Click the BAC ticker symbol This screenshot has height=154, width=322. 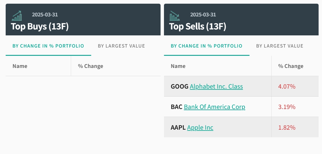point(177,107)
